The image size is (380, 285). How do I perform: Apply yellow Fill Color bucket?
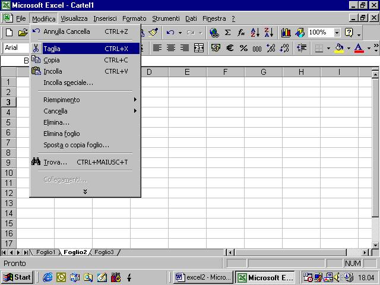[339, 47]
